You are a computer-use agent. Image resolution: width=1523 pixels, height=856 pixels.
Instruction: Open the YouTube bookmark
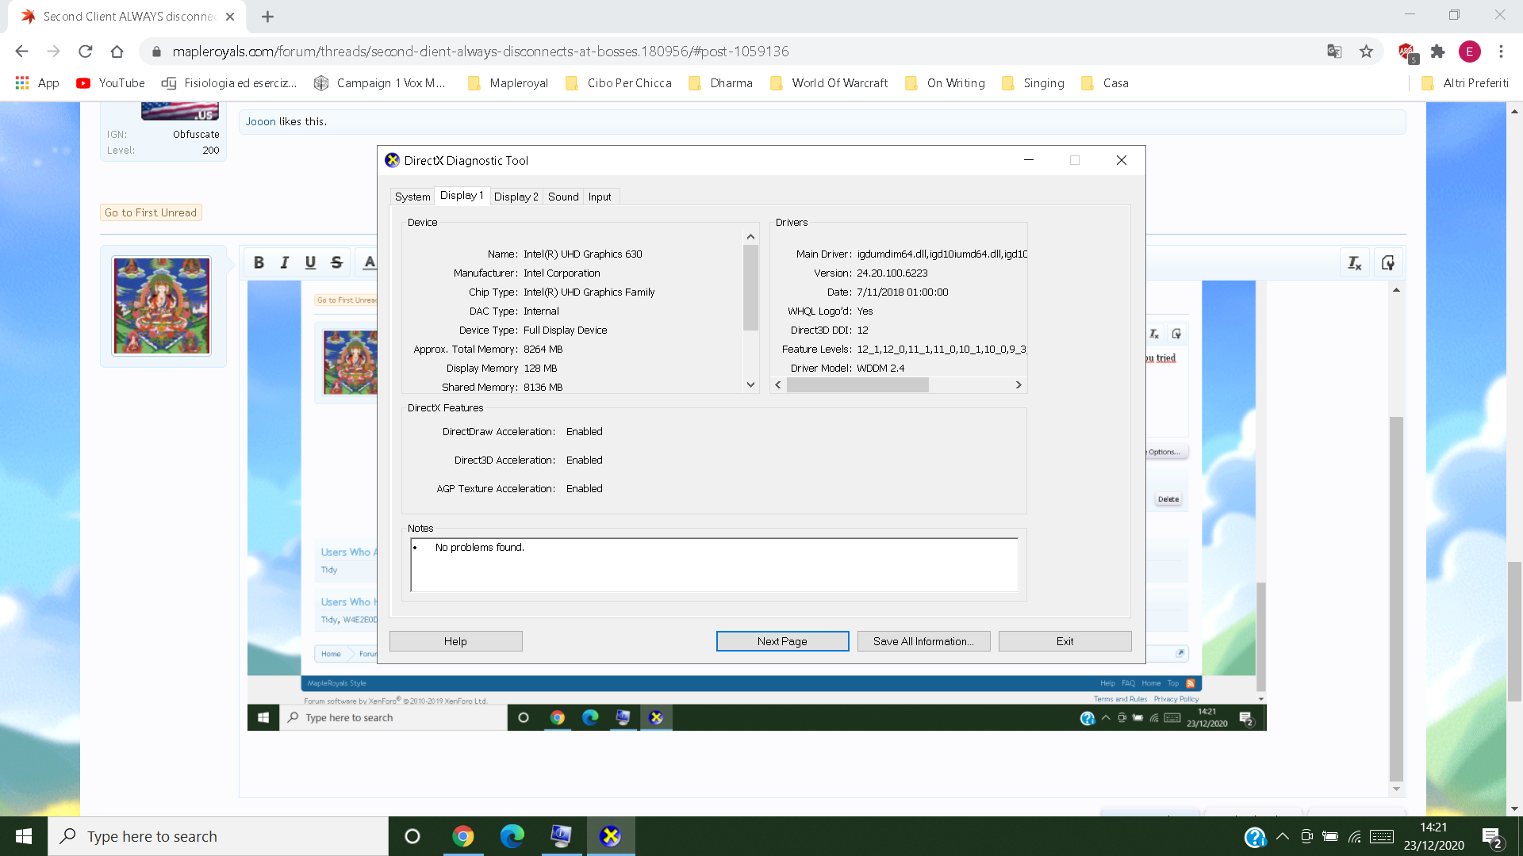(110, 83)
